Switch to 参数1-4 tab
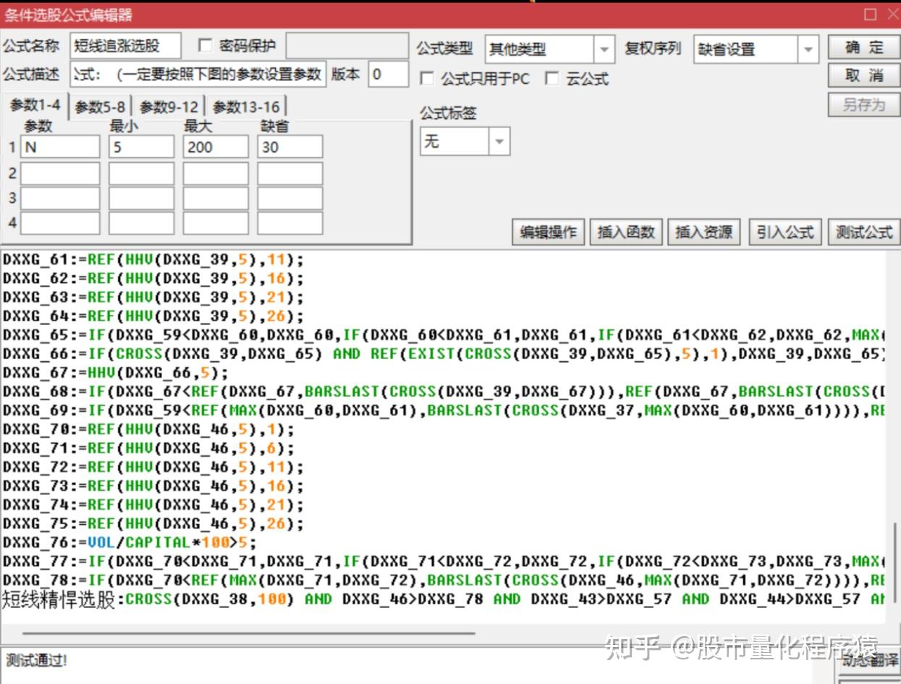Screen dimensions: 901x684 (35, 106)
